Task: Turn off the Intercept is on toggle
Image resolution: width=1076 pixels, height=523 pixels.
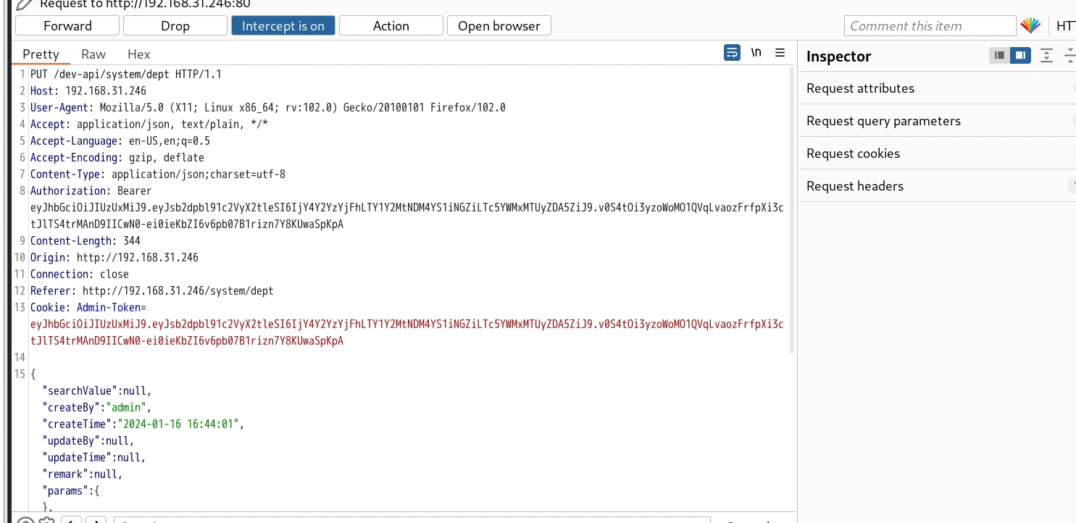Action: coord(283,26)
